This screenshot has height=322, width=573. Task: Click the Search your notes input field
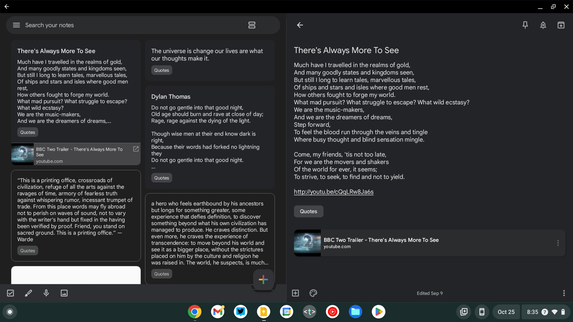point(133,25)
